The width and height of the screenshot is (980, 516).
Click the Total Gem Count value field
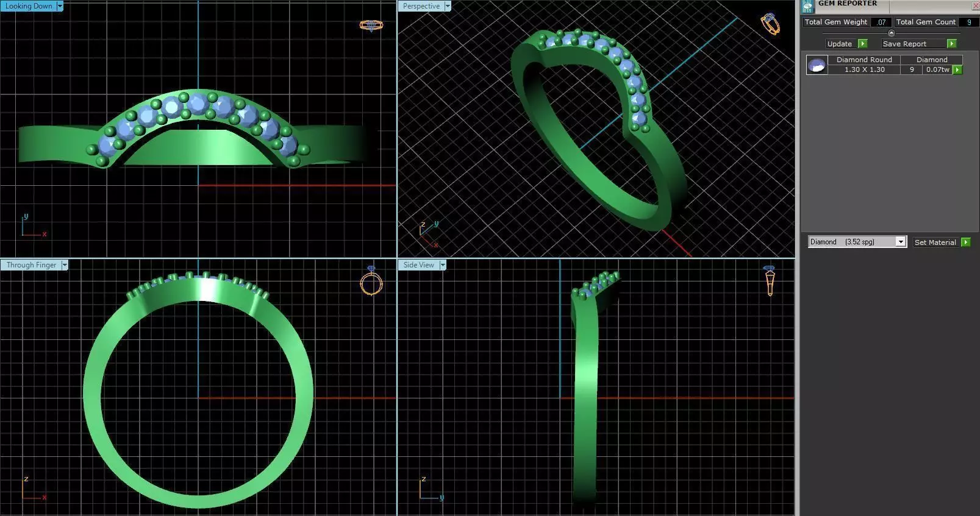968,22
